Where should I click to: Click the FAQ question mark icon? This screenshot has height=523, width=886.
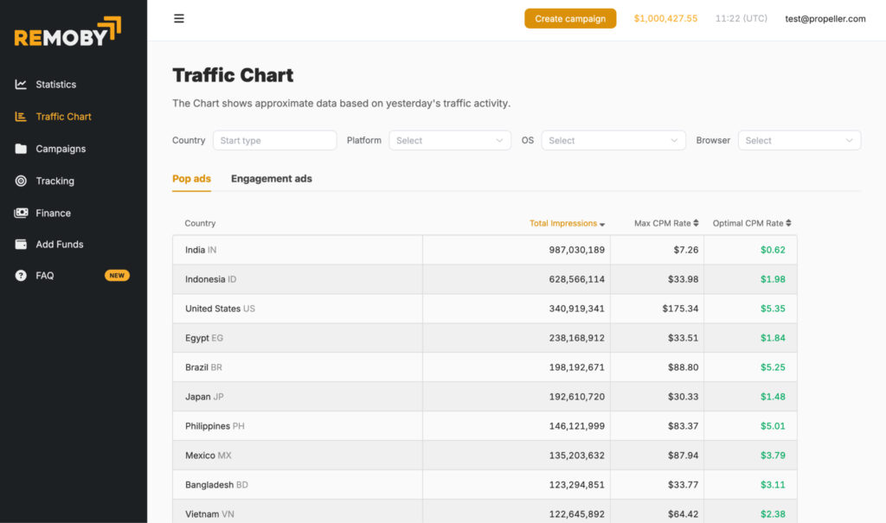(x=21, y=276)
